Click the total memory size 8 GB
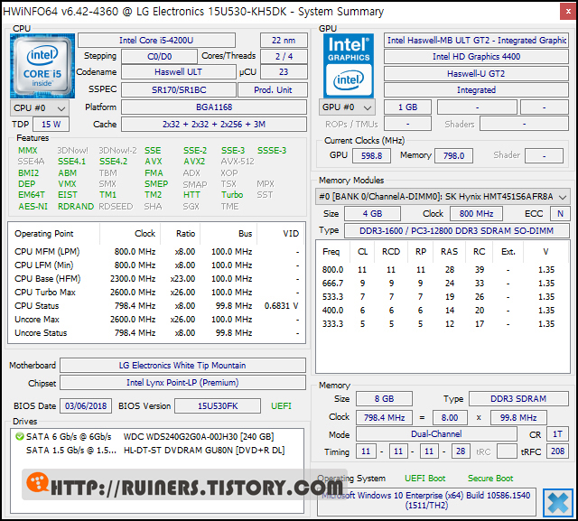 (x=384, y=399)
